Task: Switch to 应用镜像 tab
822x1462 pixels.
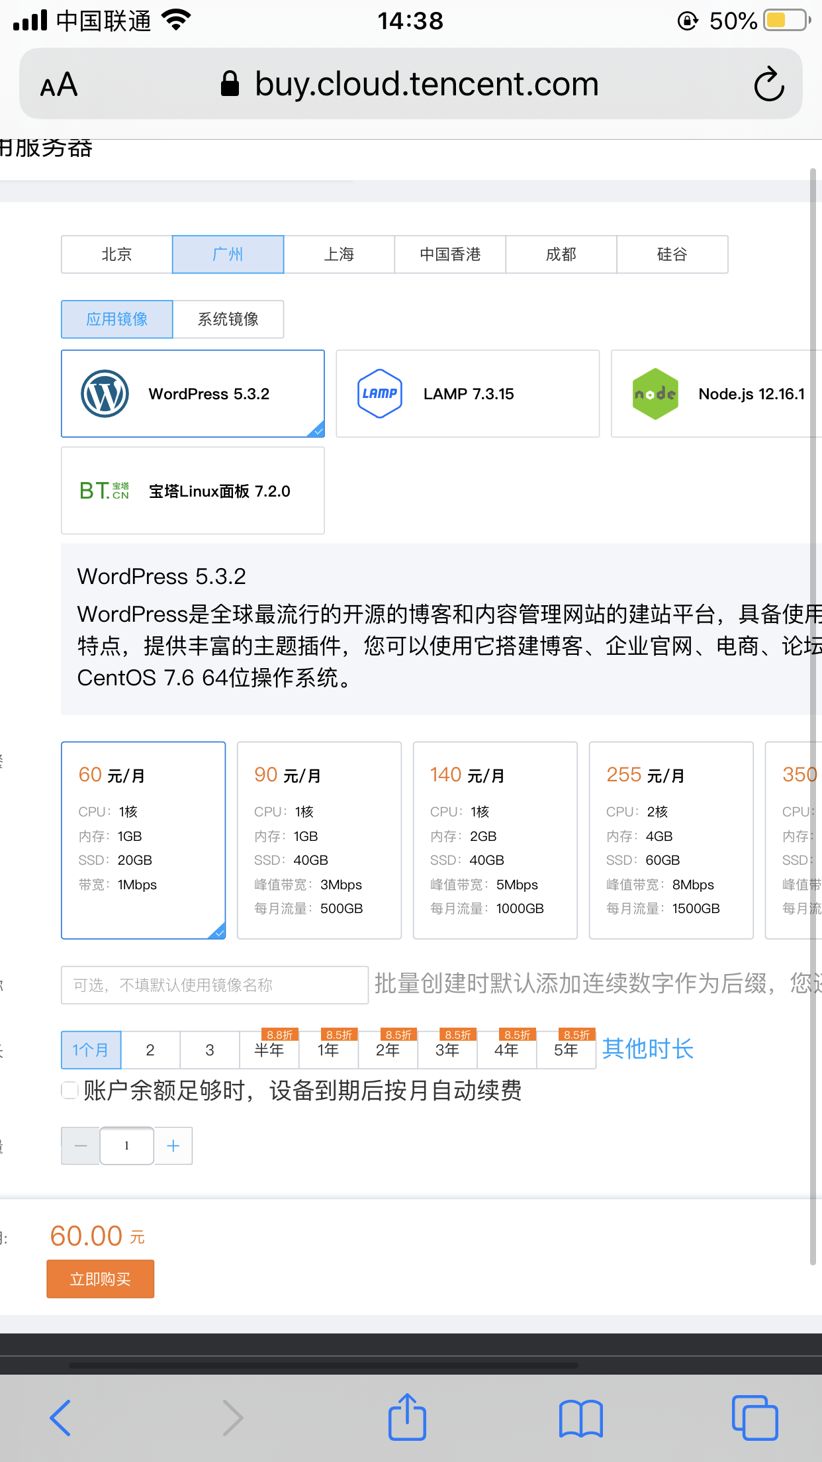Action: (116, 319)
